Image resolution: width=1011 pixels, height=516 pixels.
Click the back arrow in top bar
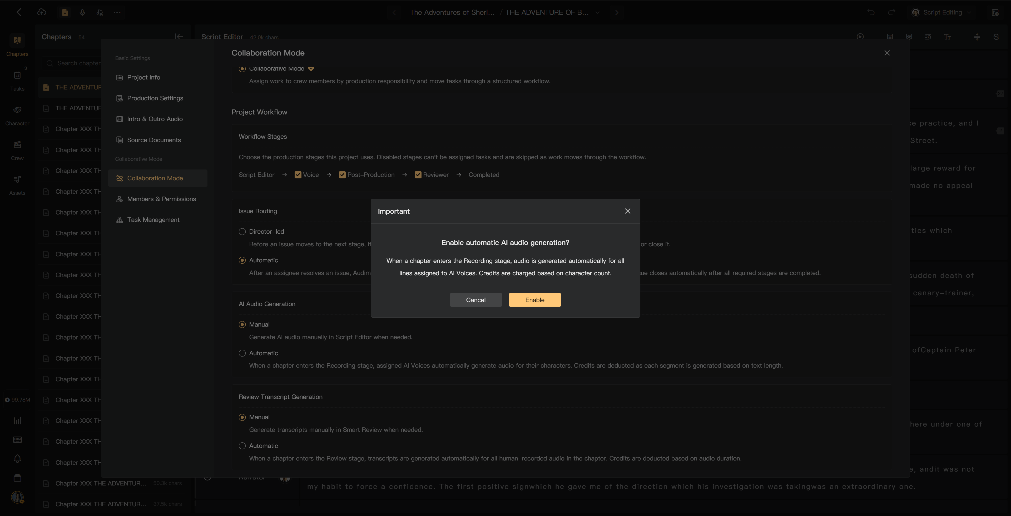(x=19, y=12)
